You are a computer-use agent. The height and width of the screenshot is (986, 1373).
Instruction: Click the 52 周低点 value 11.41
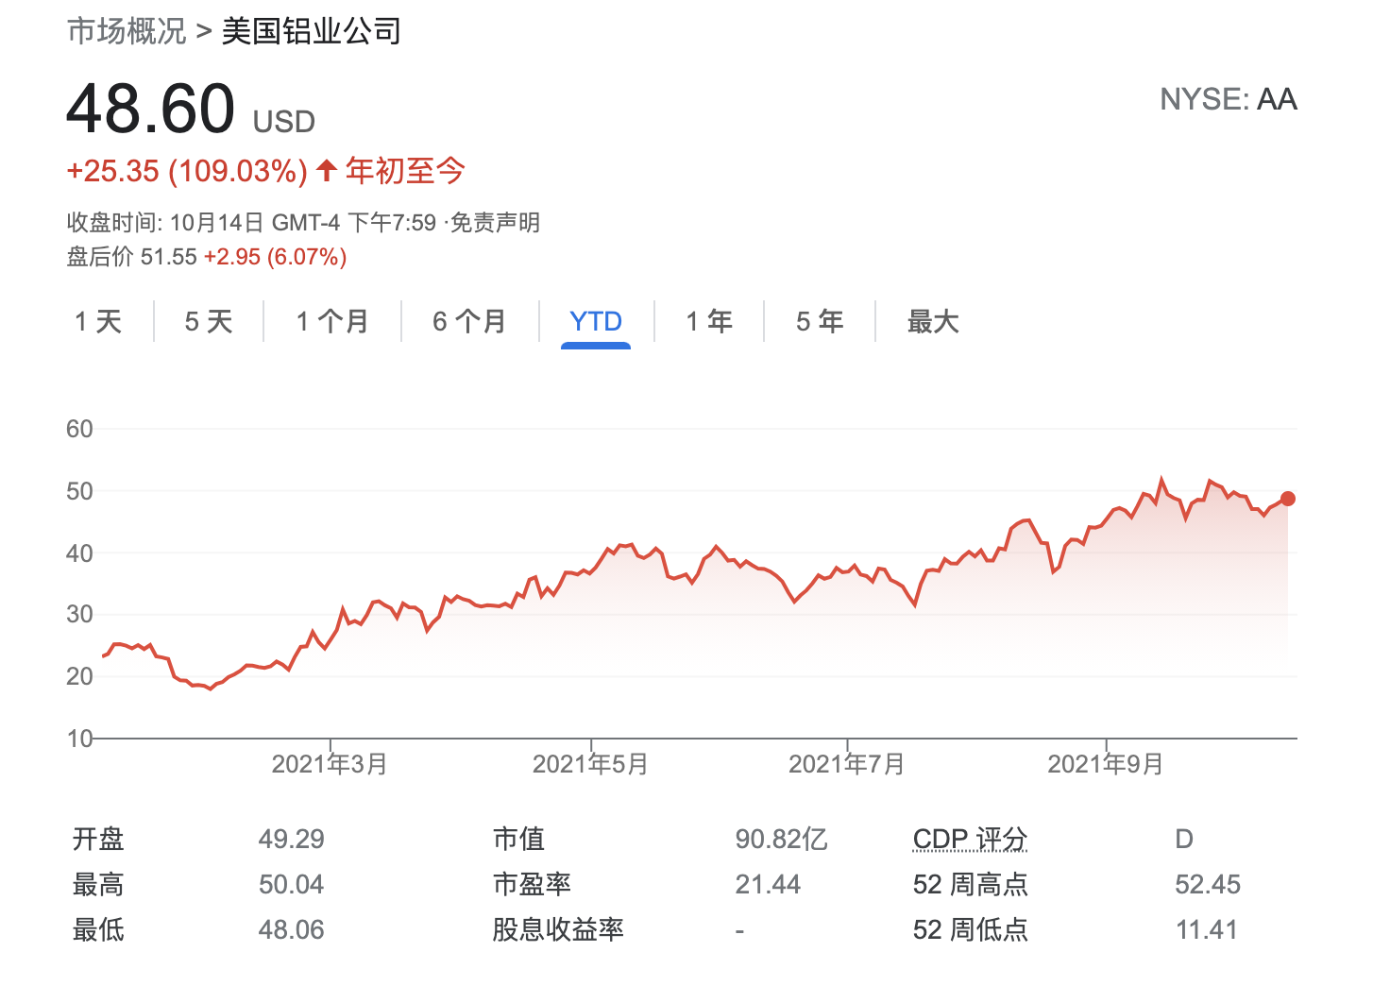coord(1206,929)
